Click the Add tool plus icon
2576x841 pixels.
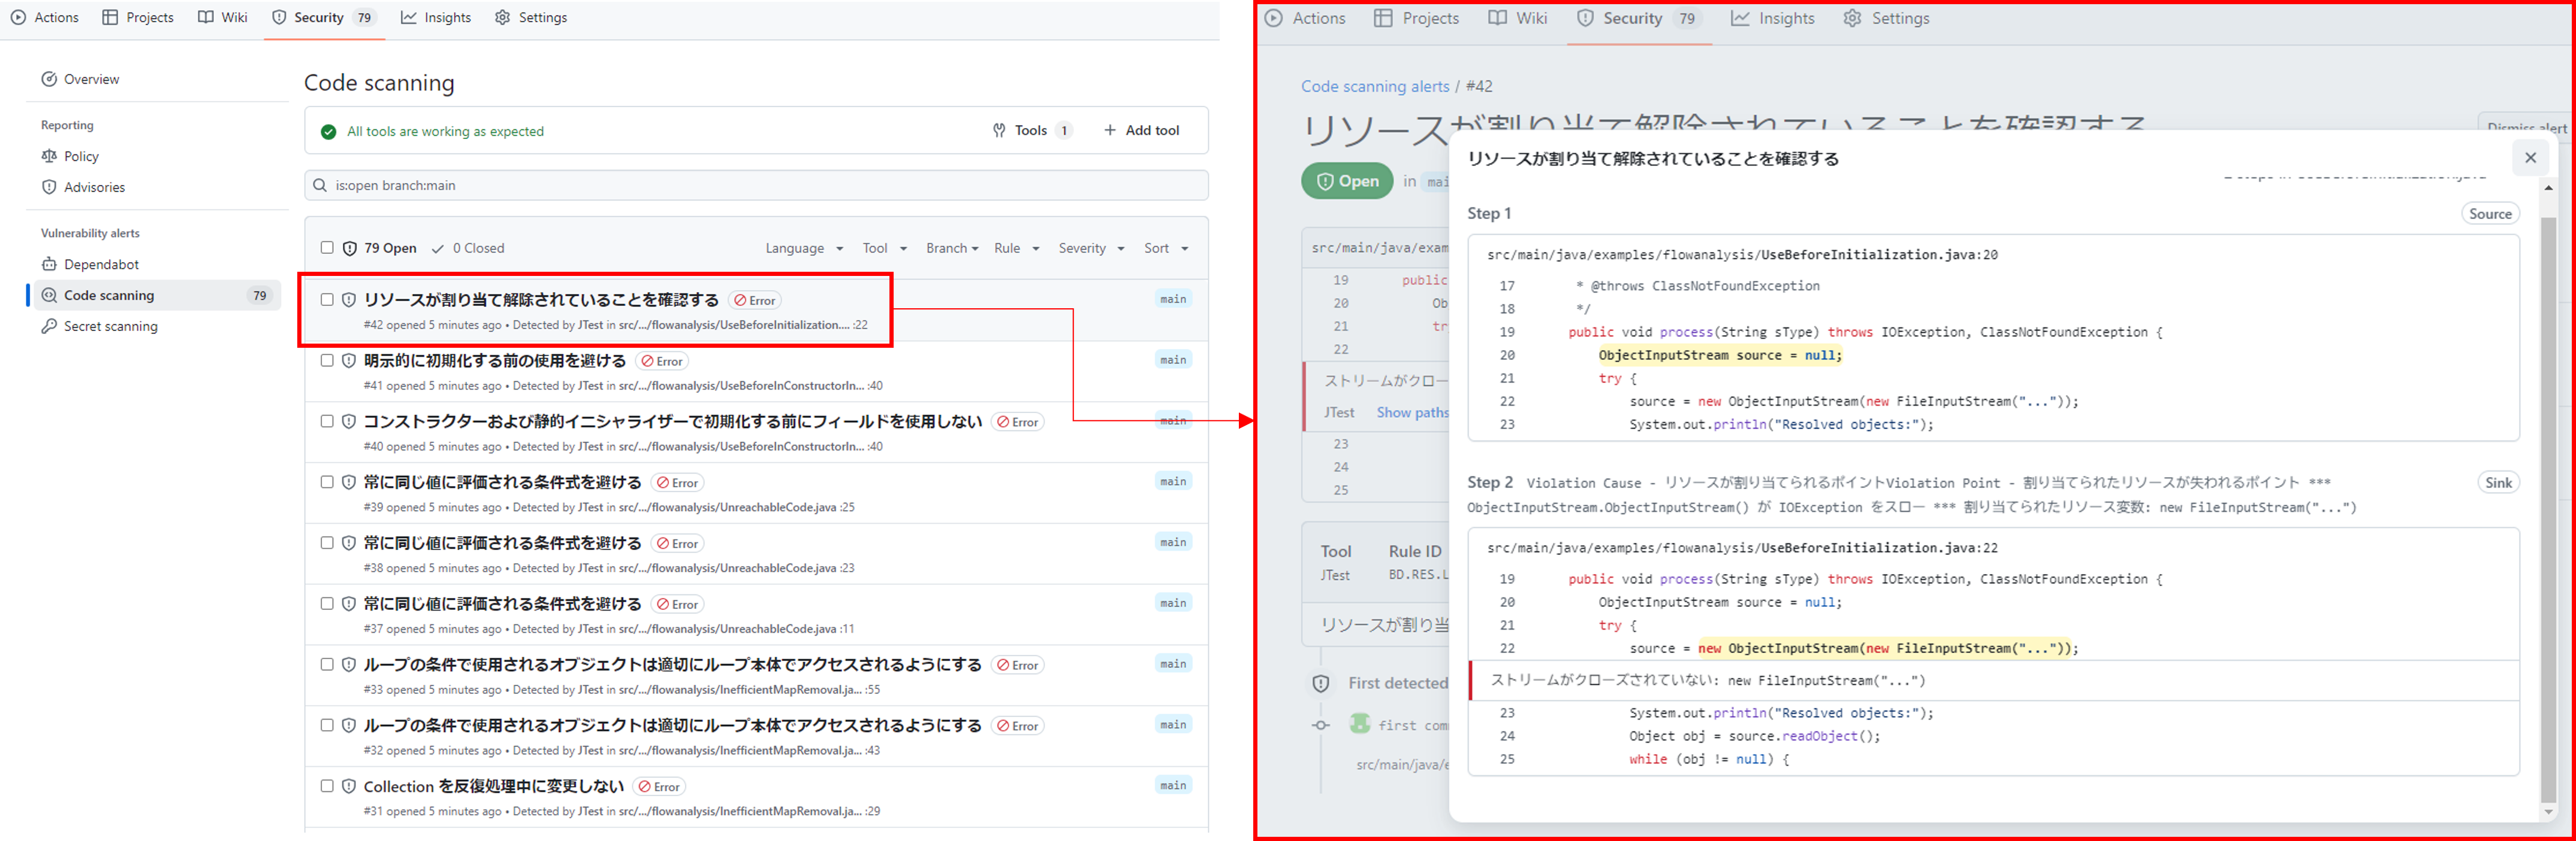(x=1109, y=131)
